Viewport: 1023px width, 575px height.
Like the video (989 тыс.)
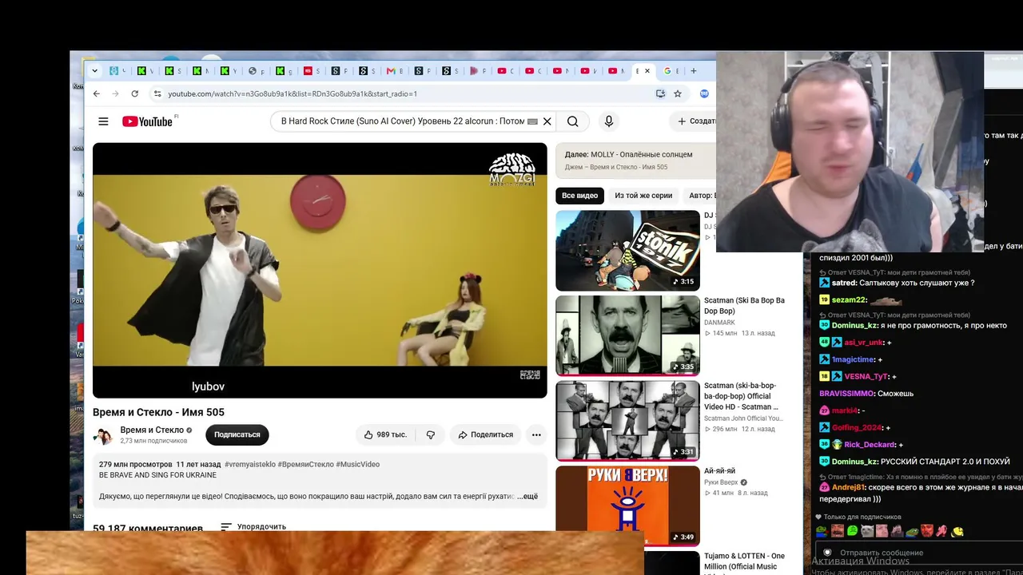(x=387, y=434)
